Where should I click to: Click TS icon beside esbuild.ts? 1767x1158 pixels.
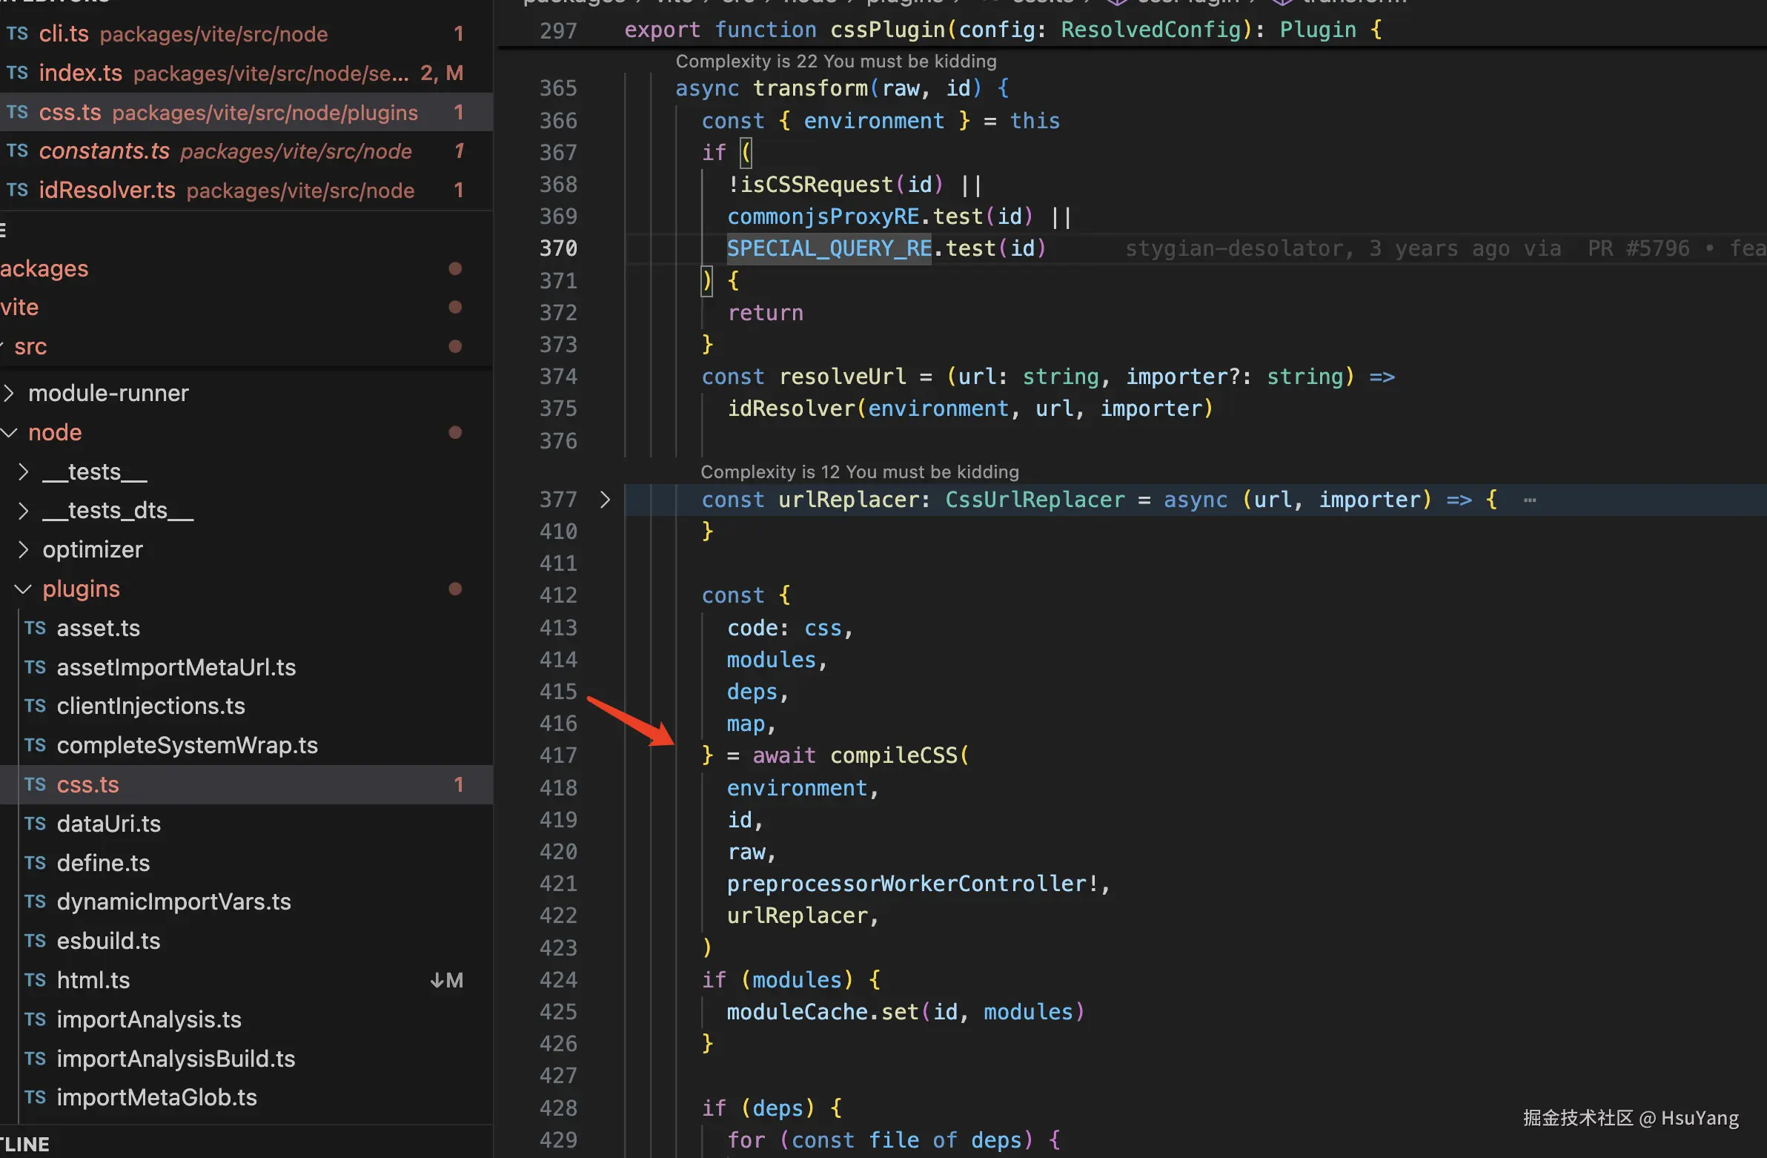coord(35,941)
